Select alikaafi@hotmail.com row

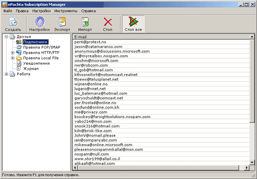[161, 163]
